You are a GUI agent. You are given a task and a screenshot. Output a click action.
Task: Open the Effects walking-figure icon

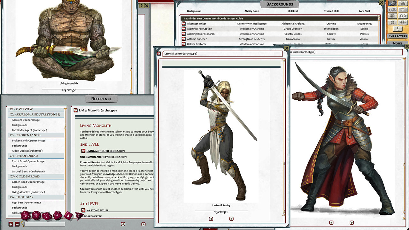coord(397,29)
